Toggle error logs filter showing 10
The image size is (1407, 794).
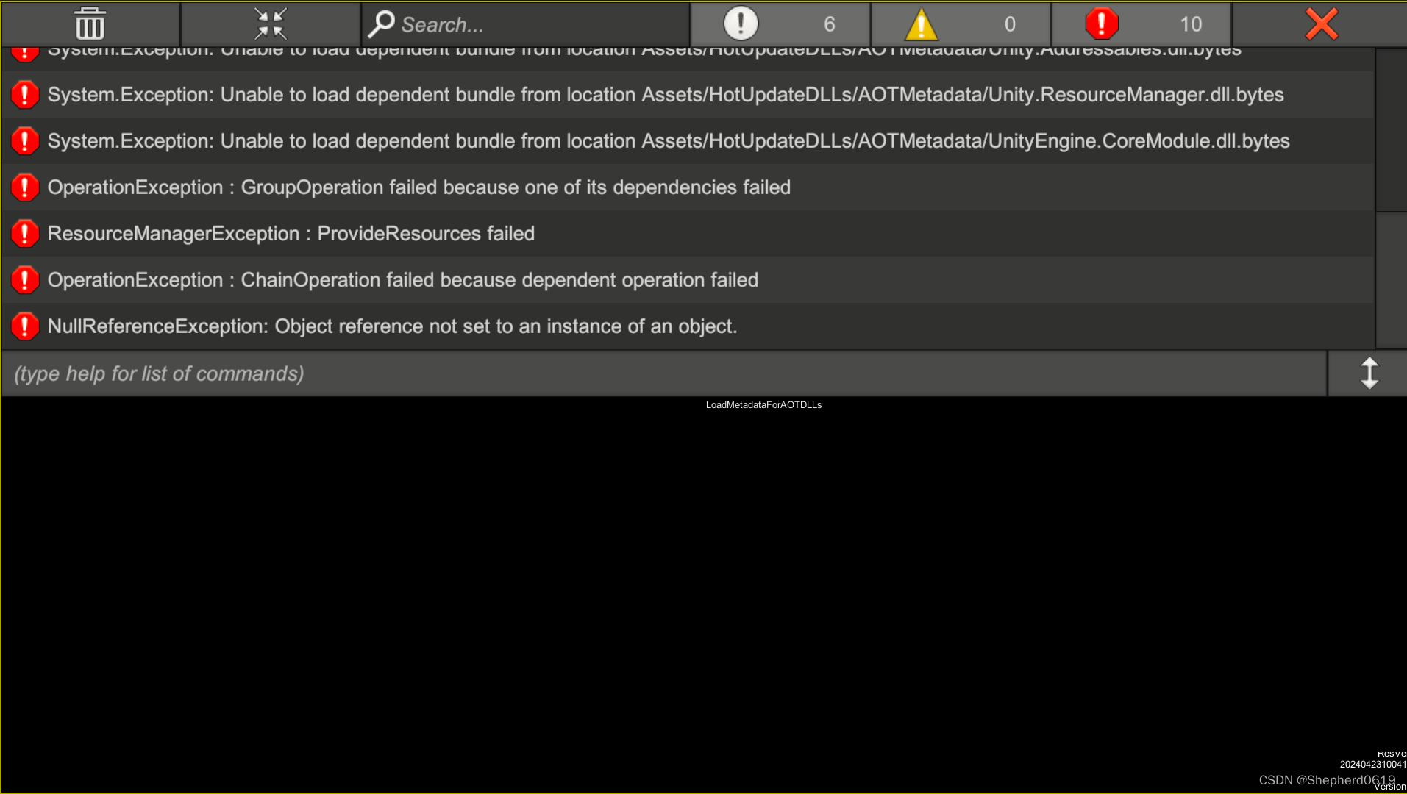(1141, 24)
